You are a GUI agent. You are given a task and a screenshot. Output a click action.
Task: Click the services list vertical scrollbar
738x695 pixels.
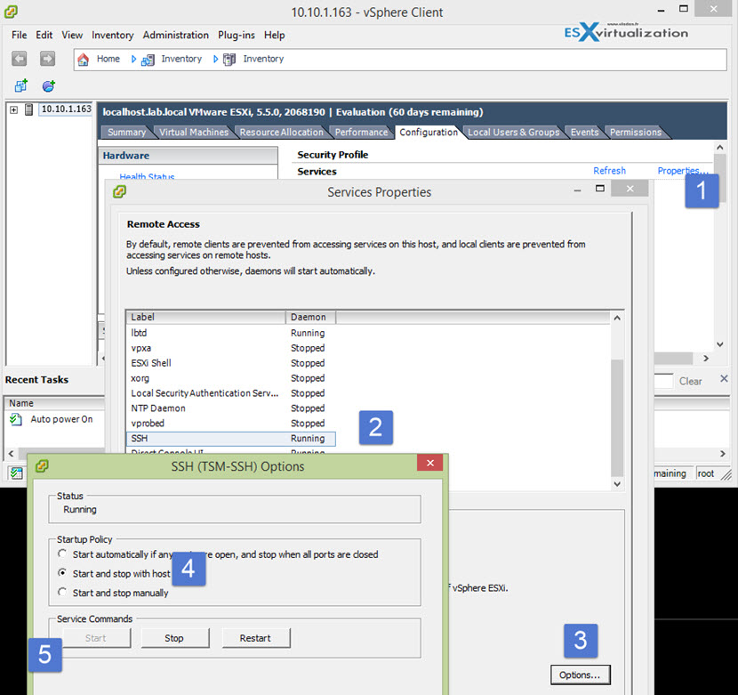point(617,417)
